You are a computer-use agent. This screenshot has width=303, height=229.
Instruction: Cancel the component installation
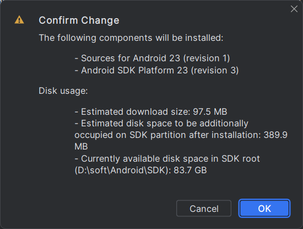point(204,208)
